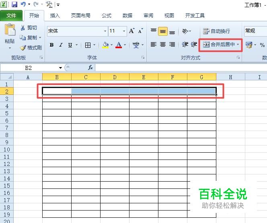Open the Fill Color palette arrow
267x223 pixels.
[112, 45]
